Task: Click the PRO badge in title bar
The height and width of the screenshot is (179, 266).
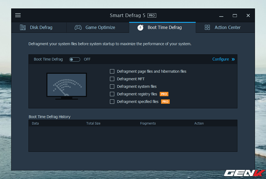Action: tap(152, 15)
